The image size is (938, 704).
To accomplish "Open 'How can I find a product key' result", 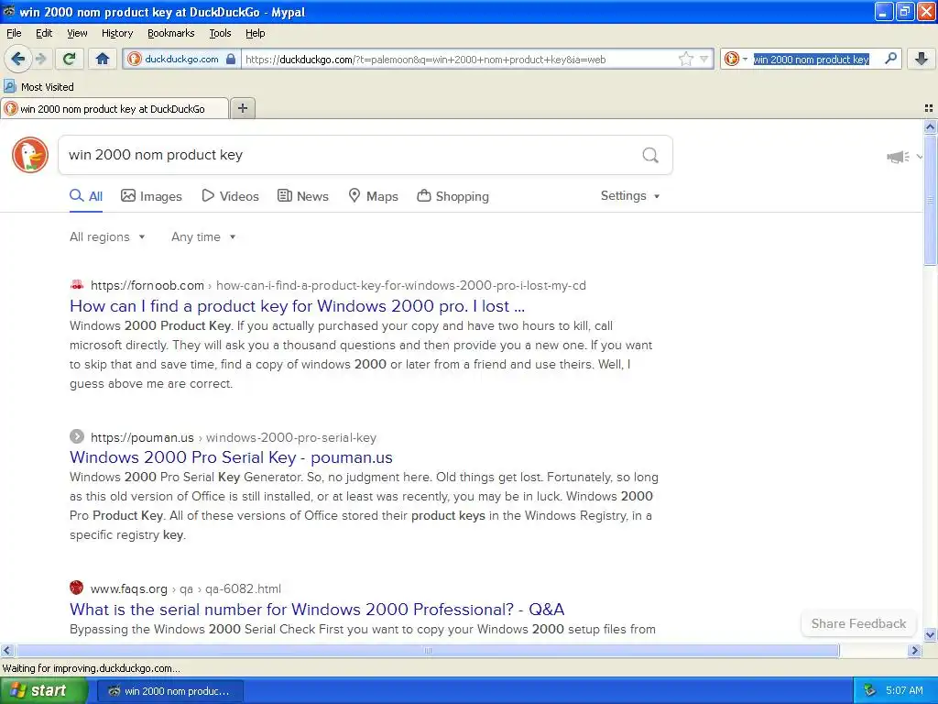I will point(297,306).
